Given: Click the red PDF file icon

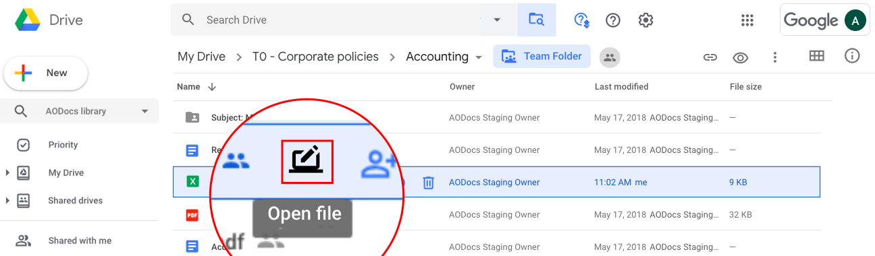Looking at the screenshot, I should pos(192,215).
